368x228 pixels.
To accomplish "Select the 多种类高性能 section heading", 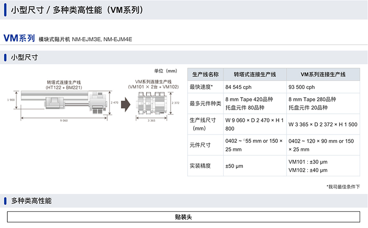I will point(31,201).
